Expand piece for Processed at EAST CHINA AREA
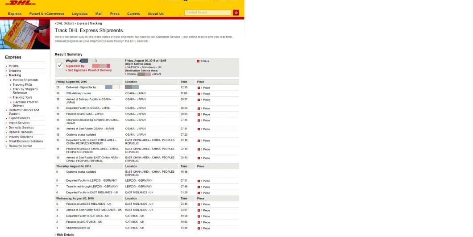473x237 pixels. [199, 150]
